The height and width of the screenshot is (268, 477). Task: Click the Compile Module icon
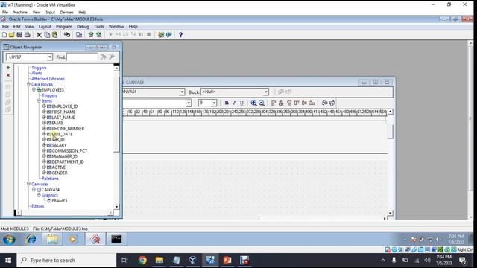point(79,35)
